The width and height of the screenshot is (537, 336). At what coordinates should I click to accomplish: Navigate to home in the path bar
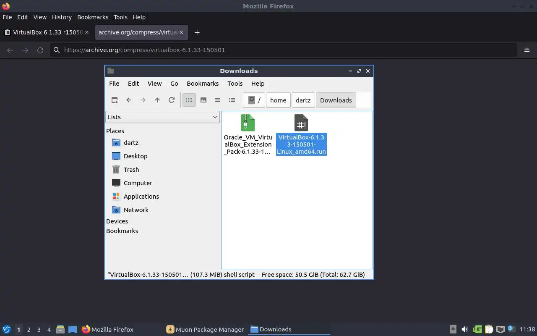[278, 100]
